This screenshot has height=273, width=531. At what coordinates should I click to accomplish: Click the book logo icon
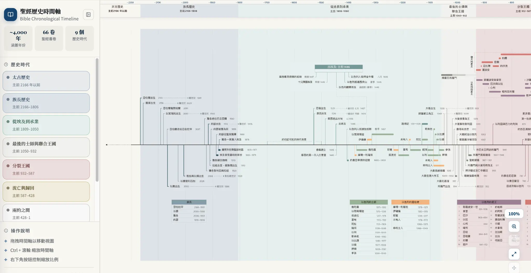[x=10, y=15]
